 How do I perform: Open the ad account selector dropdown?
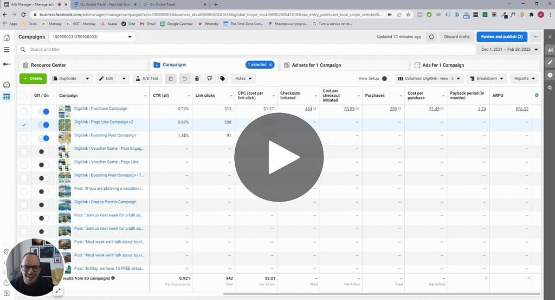(92, 37)
